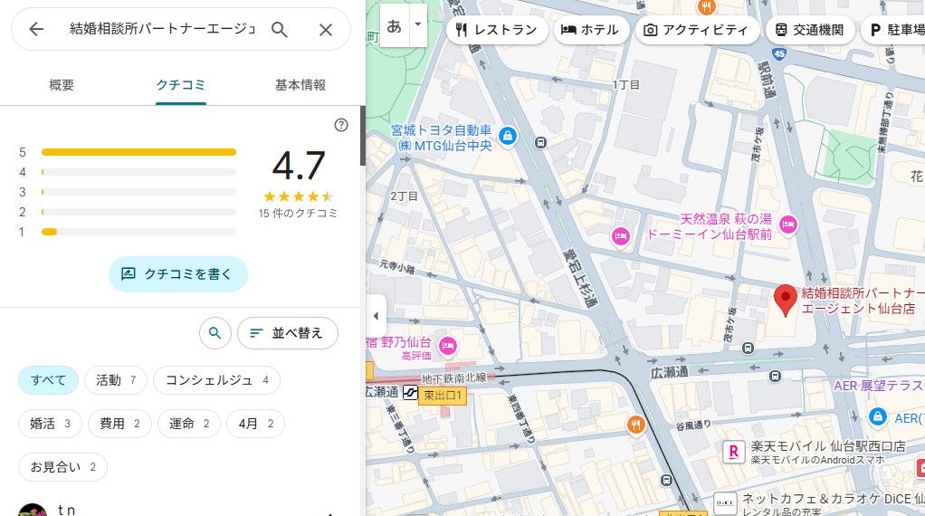Click the red pin for パートナーエージェント仙台店
The height and width of the screenshot is (516, 925).
coord(786,300)
